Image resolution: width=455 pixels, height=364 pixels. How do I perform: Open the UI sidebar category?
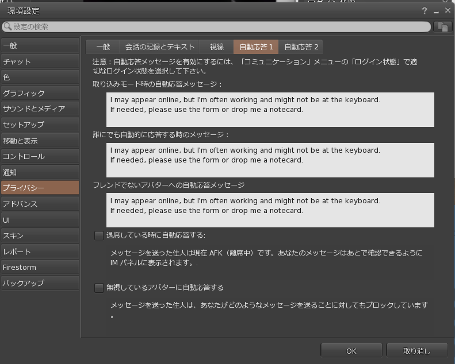click(x=40, y=220)
